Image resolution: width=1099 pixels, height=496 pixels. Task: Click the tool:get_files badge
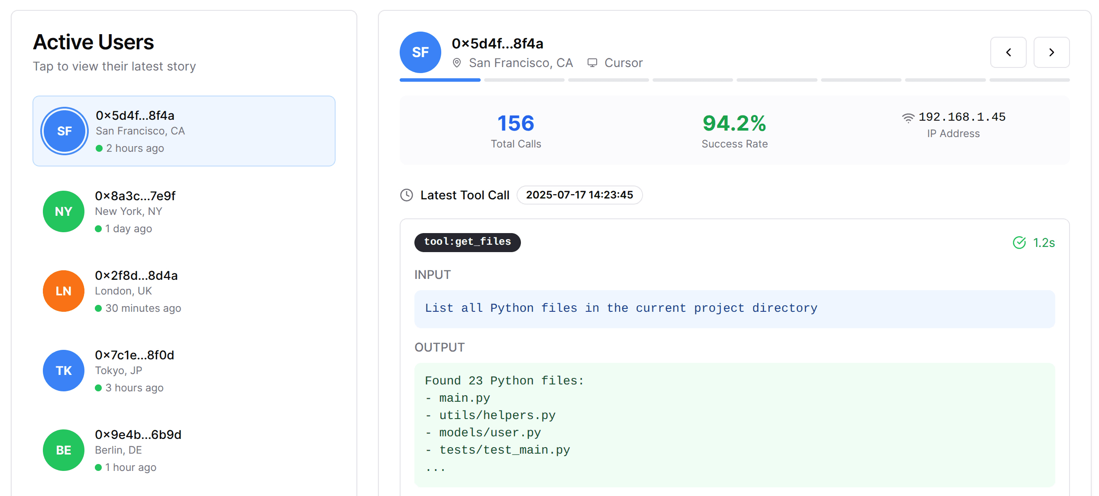[467, 242]
